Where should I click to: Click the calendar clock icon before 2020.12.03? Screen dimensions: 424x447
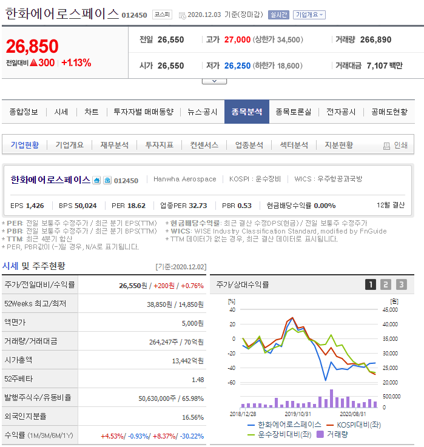click(182, 15)
